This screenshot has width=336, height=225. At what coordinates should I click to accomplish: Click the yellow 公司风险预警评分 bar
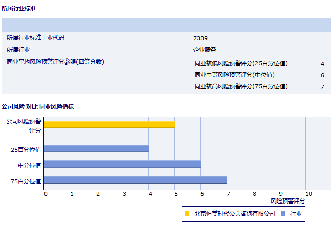(x=109, y=124)
